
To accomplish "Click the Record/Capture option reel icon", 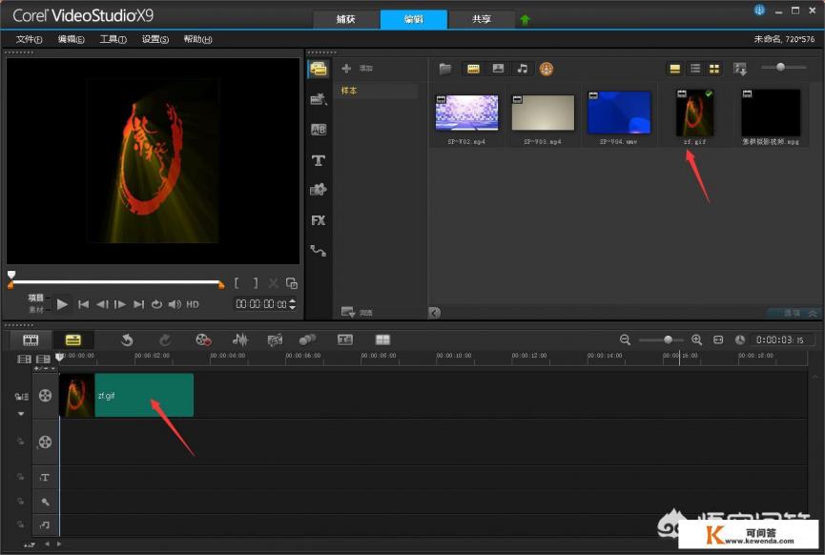I will pyautogui.click(x=203, y=339).
